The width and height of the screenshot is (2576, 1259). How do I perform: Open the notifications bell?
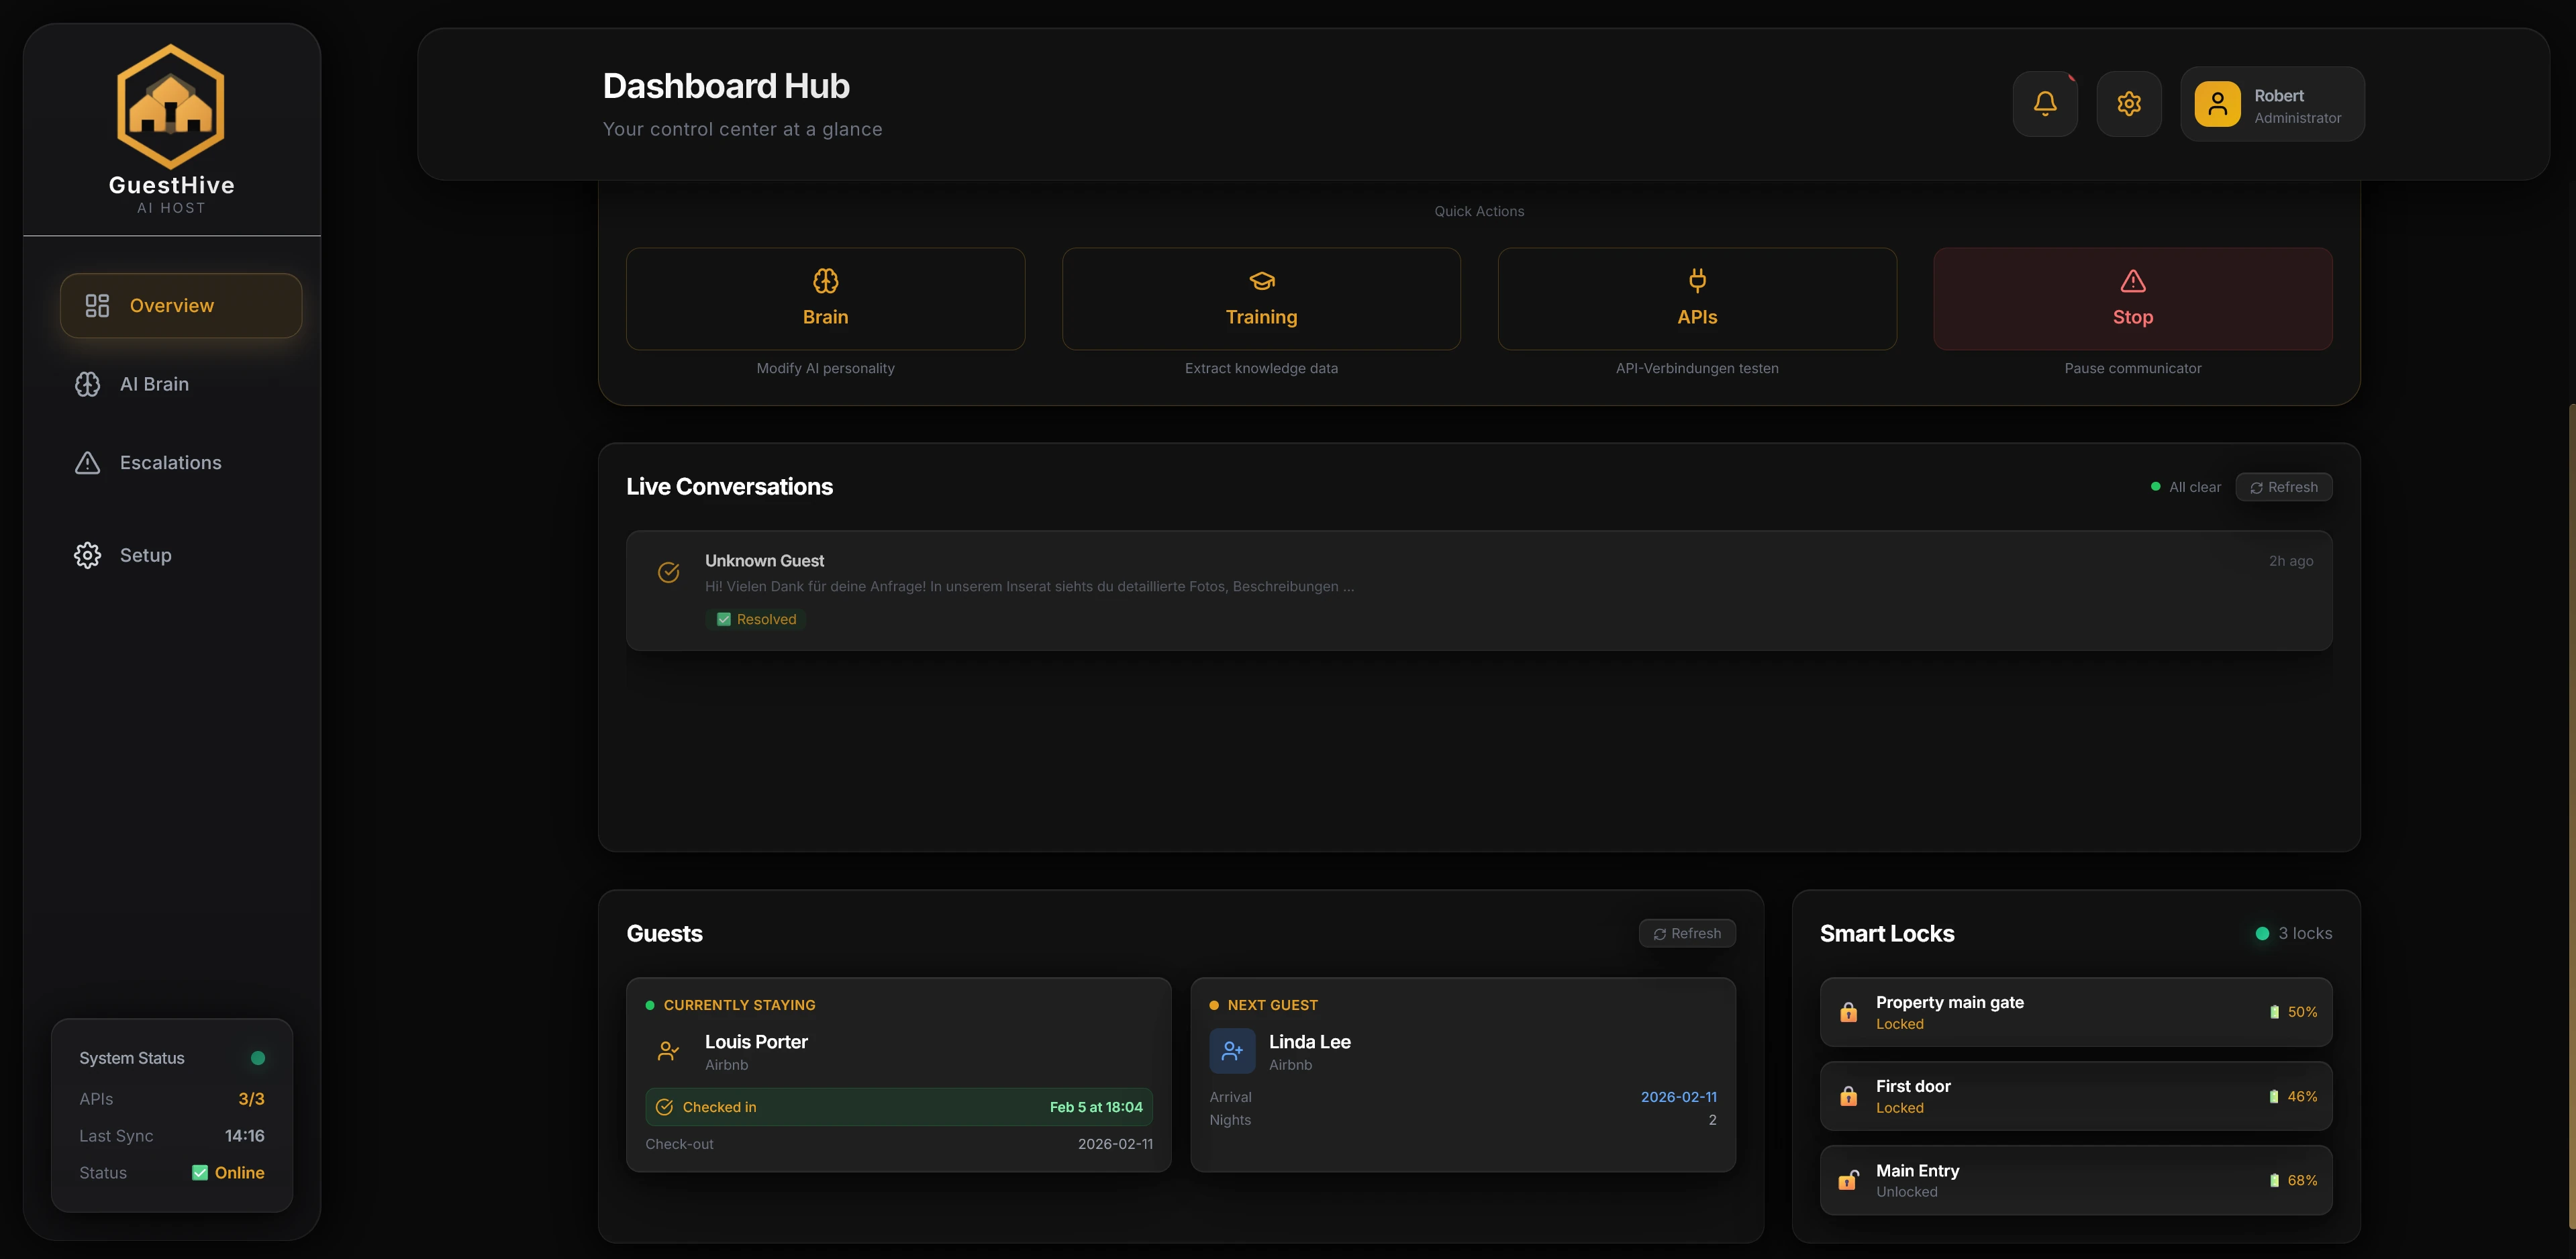pos(2045,103)
